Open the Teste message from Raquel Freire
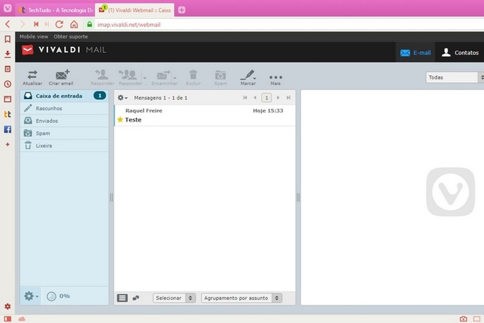 coord(205,115)
